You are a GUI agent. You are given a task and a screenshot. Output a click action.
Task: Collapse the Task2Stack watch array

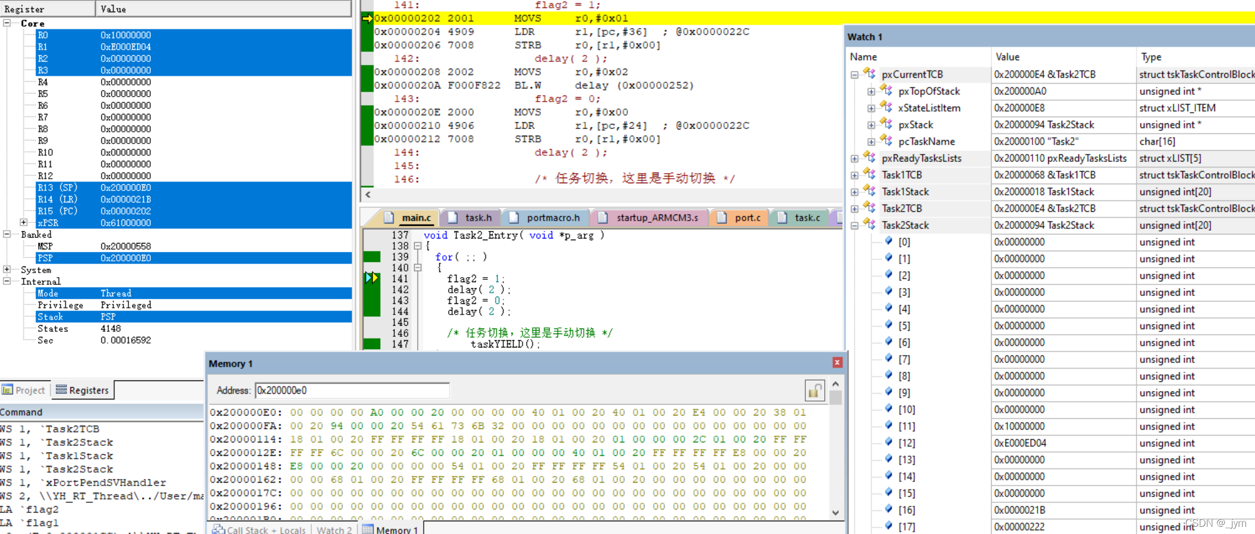point(854,225)
